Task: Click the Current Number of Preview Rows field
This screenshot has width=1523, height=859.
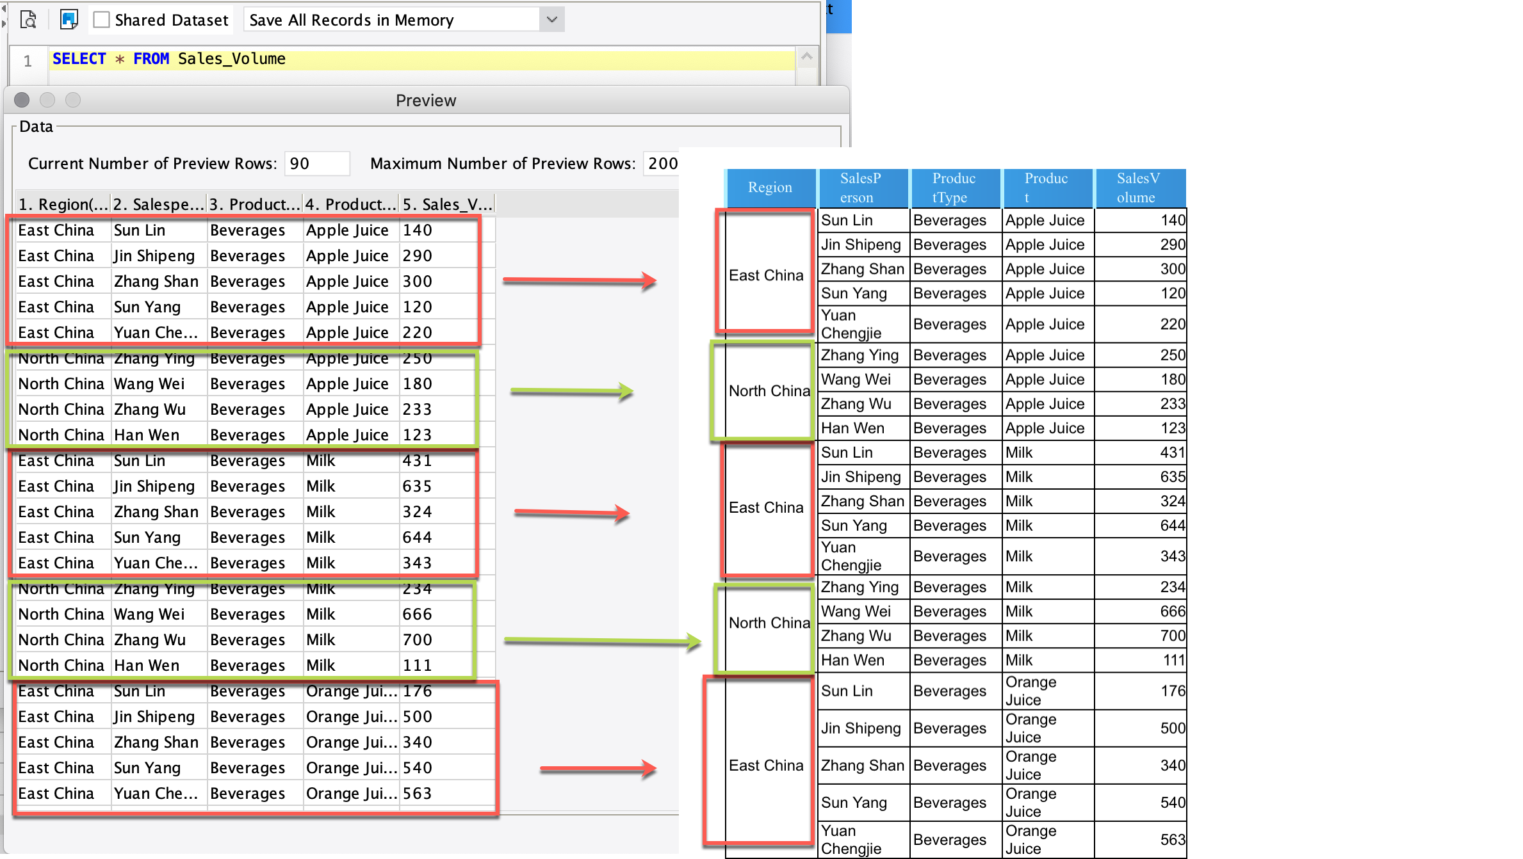Action: click(316, 163)
